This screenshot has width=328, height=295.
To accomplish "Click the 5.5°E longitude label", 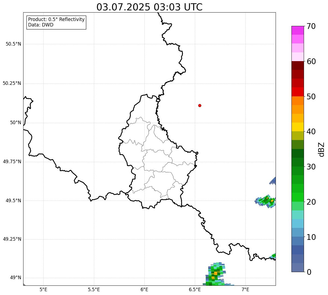I will [x=94, y=289].
